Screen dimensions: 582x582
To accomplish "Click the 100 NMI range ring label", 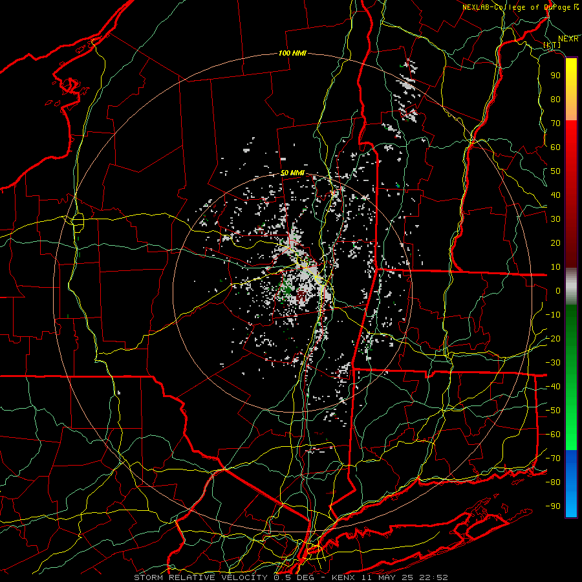I will pyautogui.click(x=292, y=54).
